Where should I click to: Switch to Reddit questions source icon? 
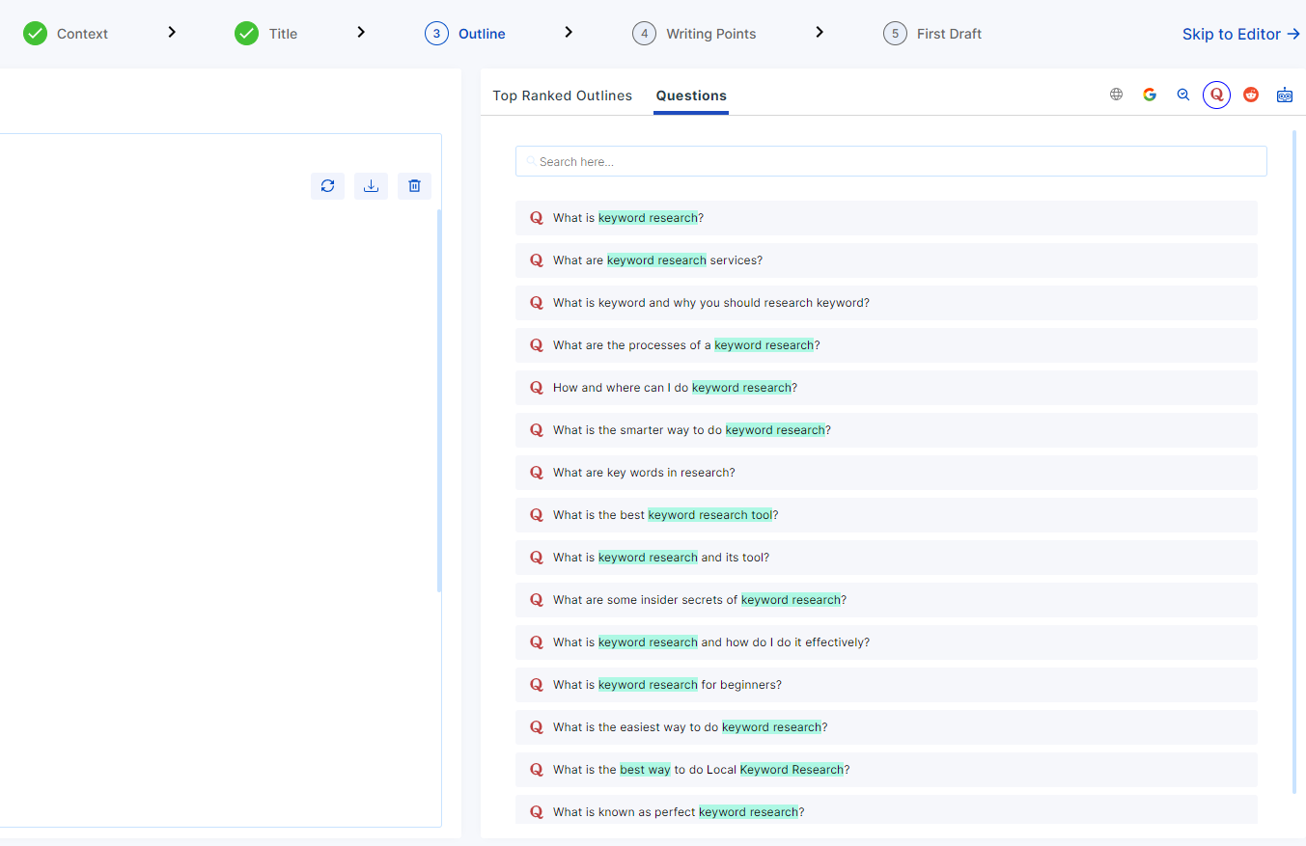(1251, 95)
